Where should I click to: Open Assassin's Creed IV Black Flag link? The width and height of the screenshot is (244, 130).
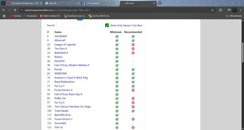click(71, 78)
